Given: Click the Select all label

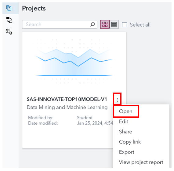Looking at the screenshot, I should pyautogui.click(x=140, y=25).
